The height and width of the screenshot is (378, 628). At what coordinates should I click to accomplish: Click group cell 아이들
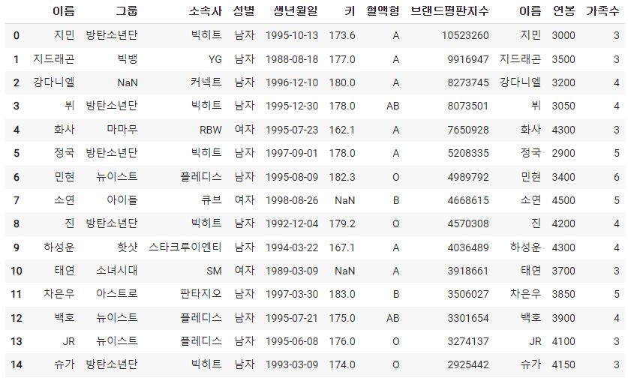122,200
